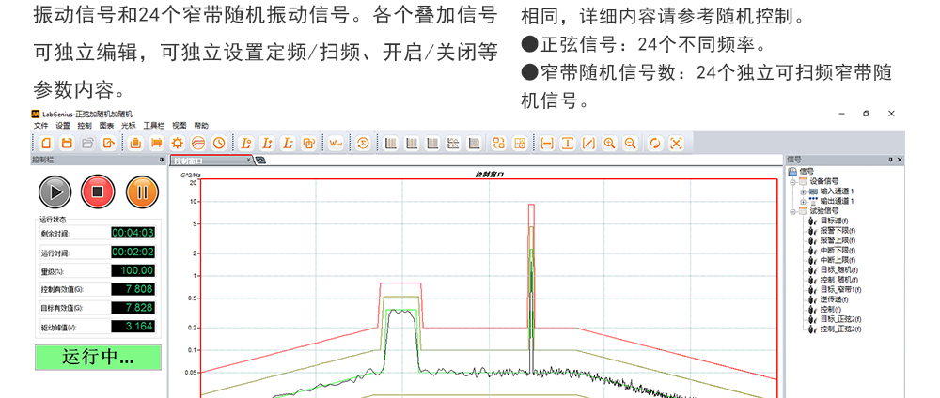This screenshot has width=940, height=398.
Task: Expand the 输入通道 1 tree node
Action: pos(803,191)
